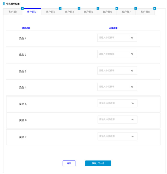This screenshot has height=174, width=167.
Task: Click the 保存，下一步 button
Action: (x=98, y=163)
